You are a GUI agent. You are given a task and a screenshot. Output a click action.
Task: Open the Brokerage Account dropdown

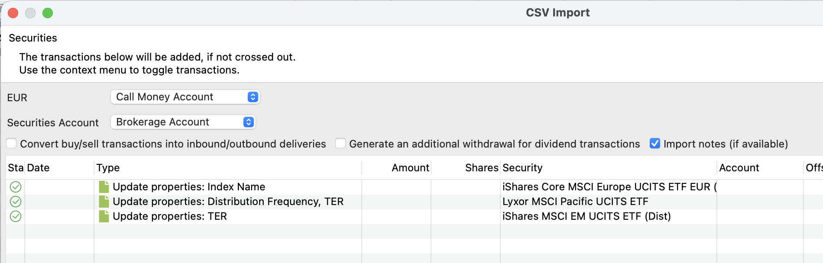click(x=183, y=122)
